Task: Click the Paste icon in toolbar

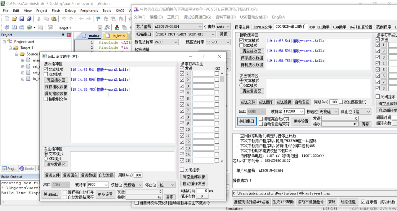Action: point(54,19)
